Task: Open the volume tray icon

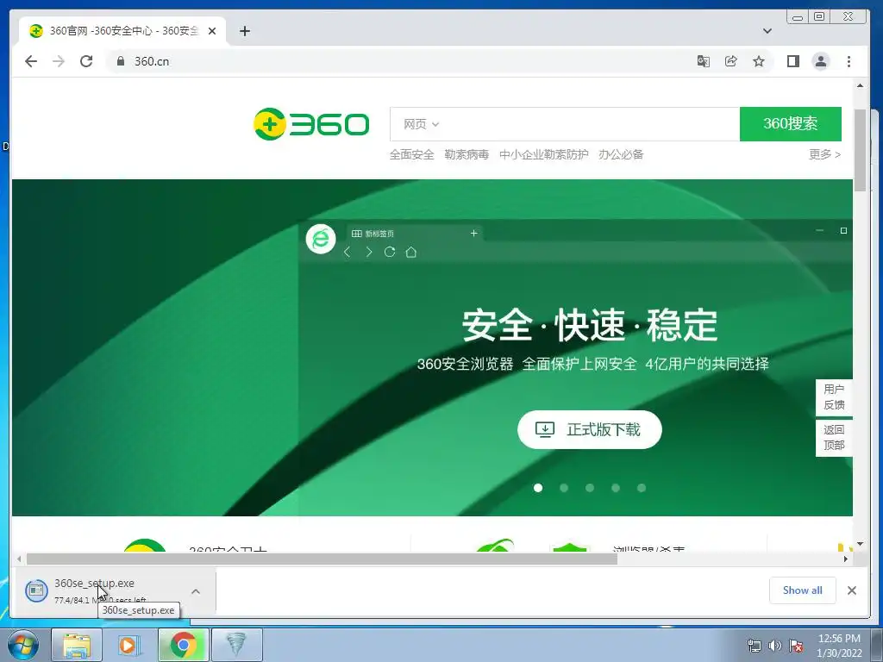Action: [x=775, y=646]
